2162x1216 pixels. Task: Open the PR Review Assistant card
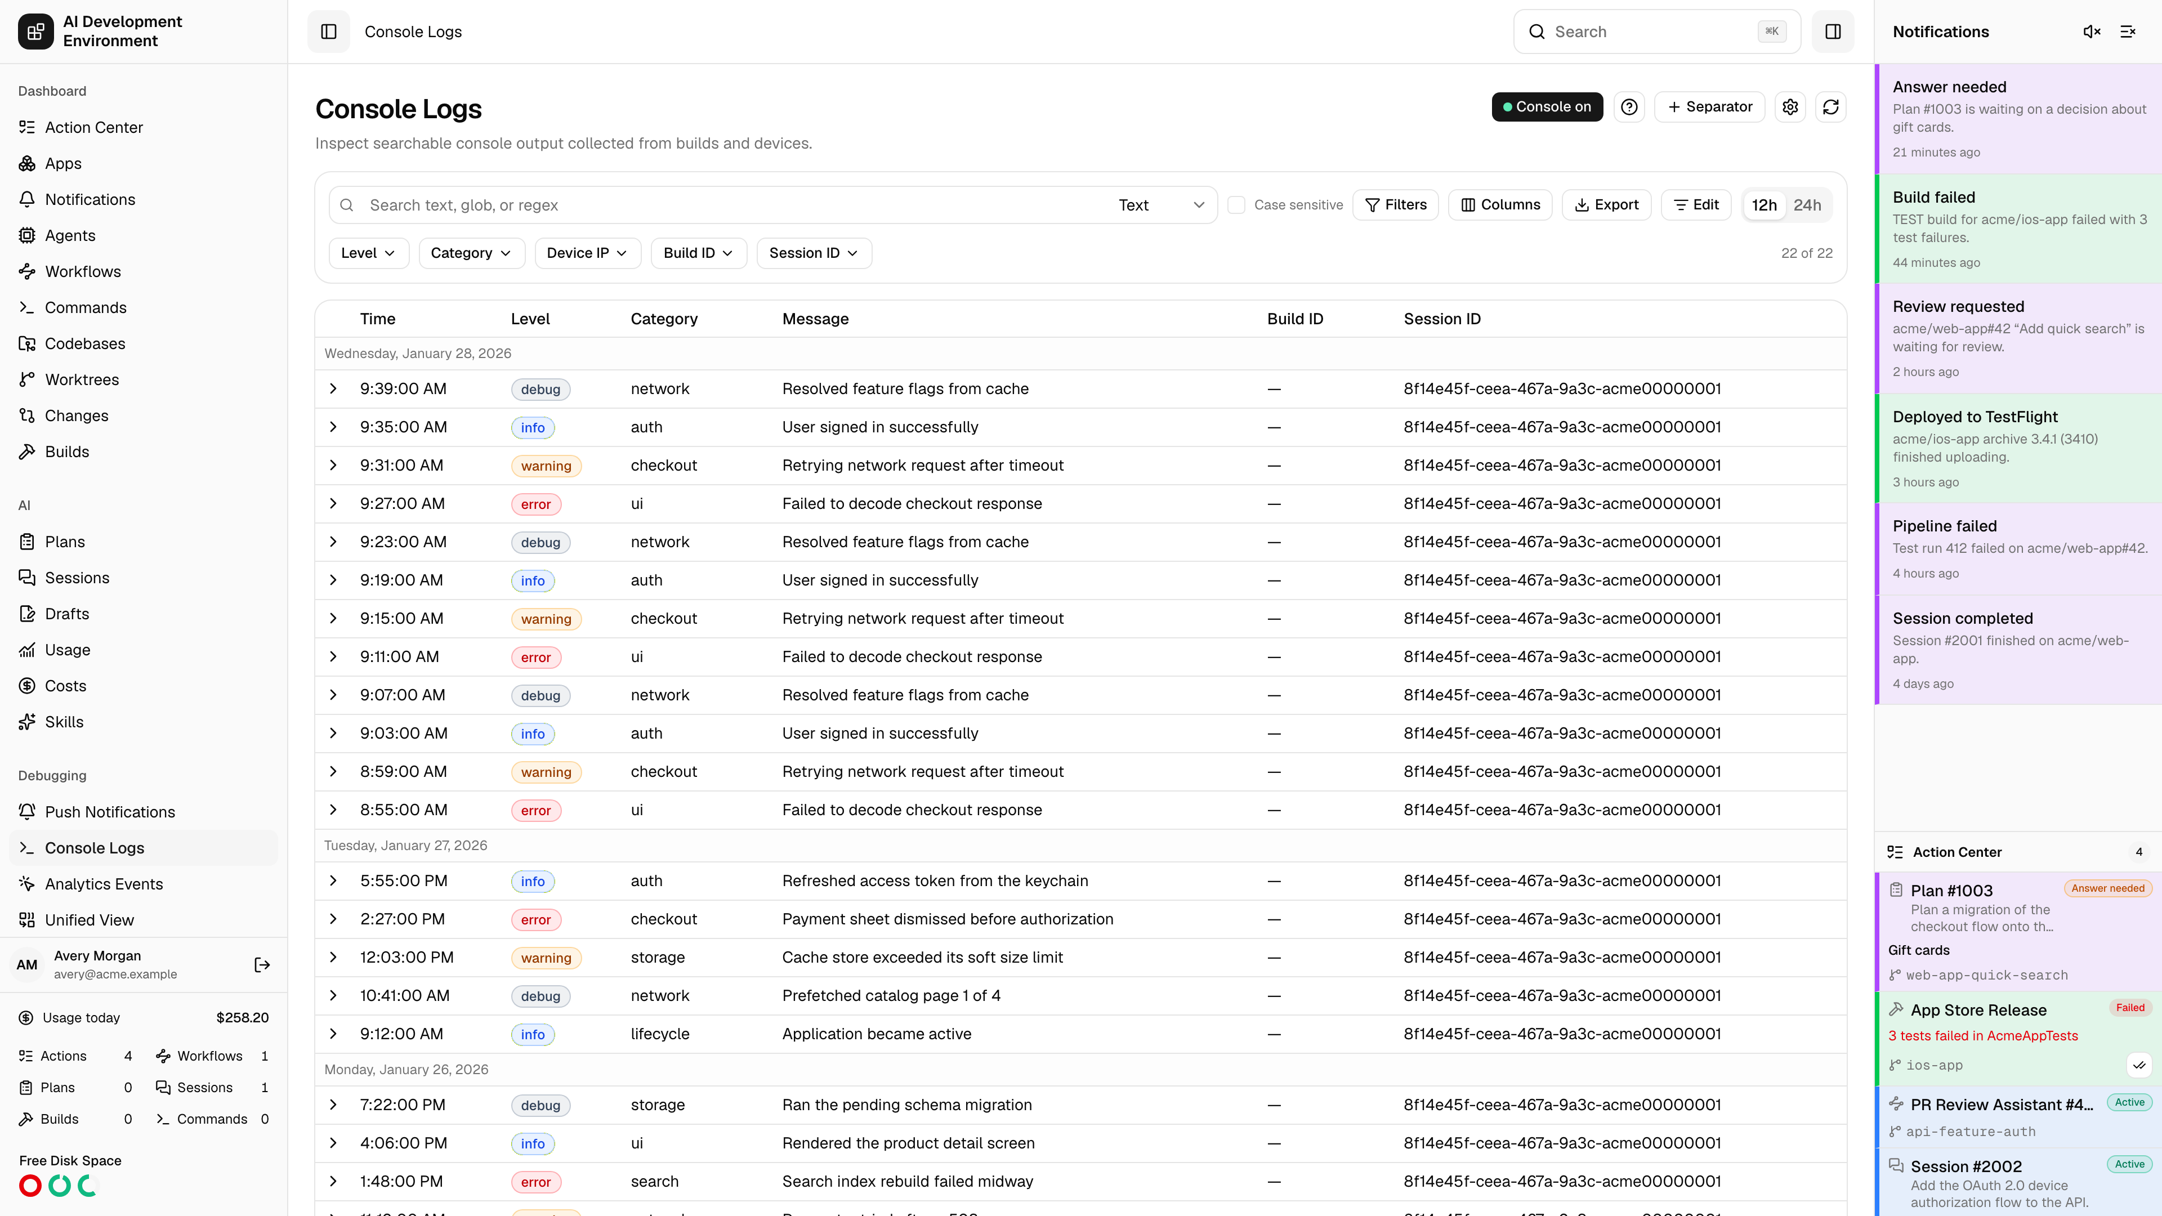click(2018, 1117)
